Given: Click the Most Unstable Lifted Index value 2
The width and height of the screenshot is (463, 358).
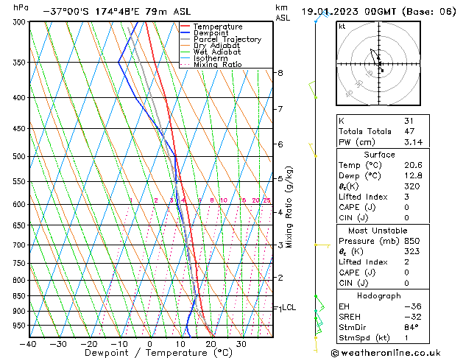Looking at the screenshot, I should 406,262.
